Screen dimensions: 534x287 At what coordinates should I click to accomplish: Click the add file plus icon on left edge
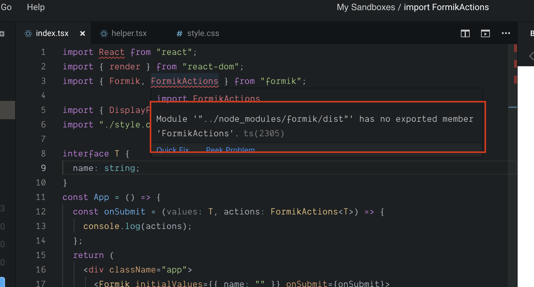coord(3,33)
